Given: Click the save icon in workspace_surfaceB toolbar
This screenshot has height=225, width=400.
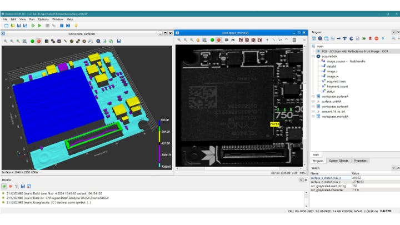Looking at the screenshot, I should 119,41.
